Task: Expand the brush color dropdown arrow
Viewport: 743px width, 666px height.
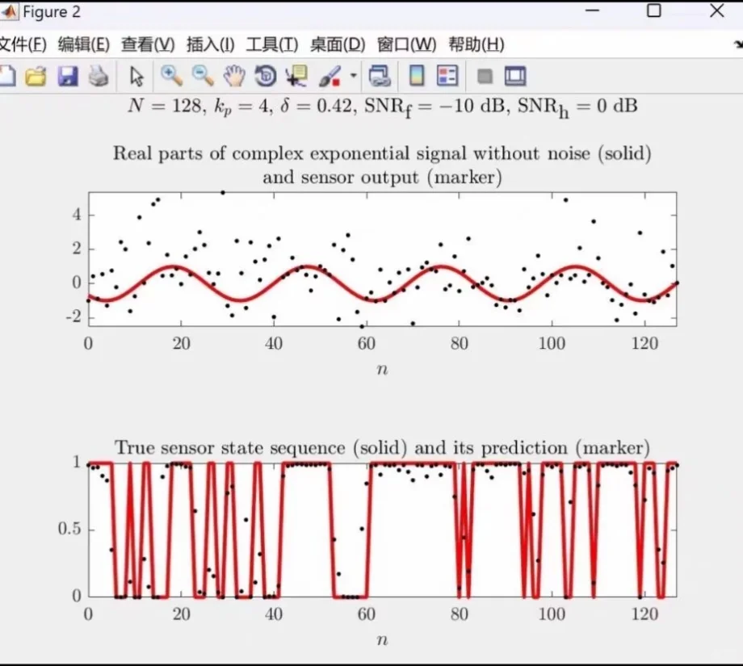Action: pyautogui.click(x=353, y=75)
